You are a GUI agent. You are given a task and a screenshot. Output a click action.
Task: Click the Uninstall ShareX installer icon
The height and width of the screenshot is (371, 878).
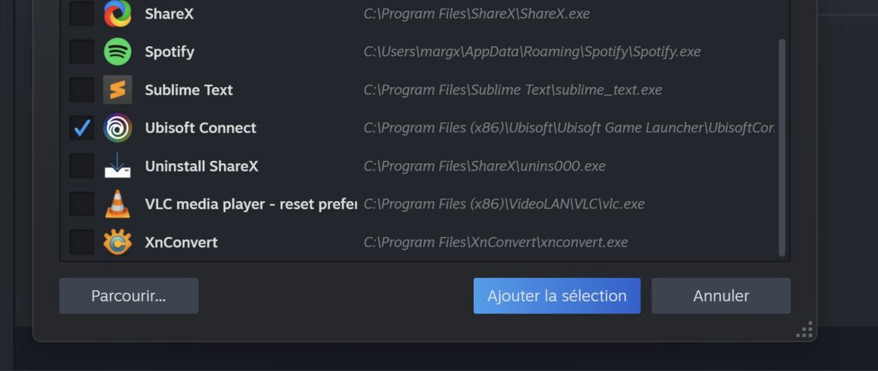click(x=117, y=165)
